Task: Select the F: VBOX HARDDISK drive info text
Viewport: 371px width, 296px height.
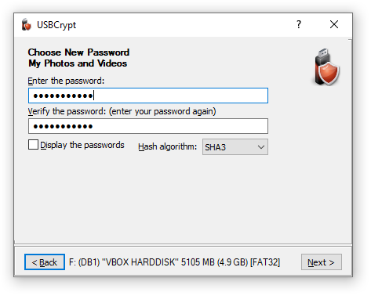Action: click(x=174, y=262)
